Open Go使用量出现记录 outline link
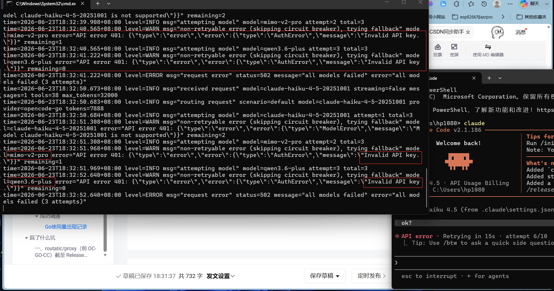 (66, 227)
